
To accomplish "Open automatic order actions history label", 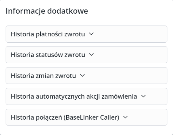I will pos(74,97).
